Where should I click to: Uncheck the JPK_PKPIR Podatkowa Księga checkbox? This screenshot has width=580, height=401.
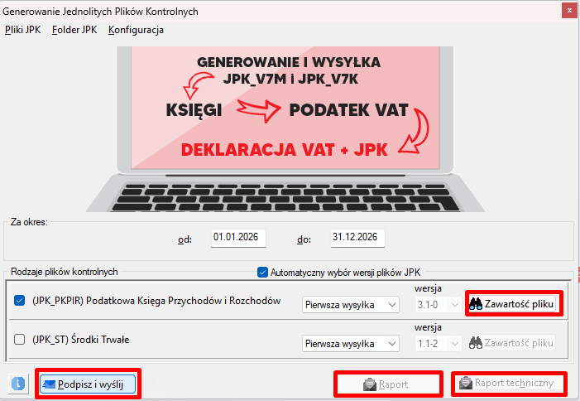click(21, 301)
